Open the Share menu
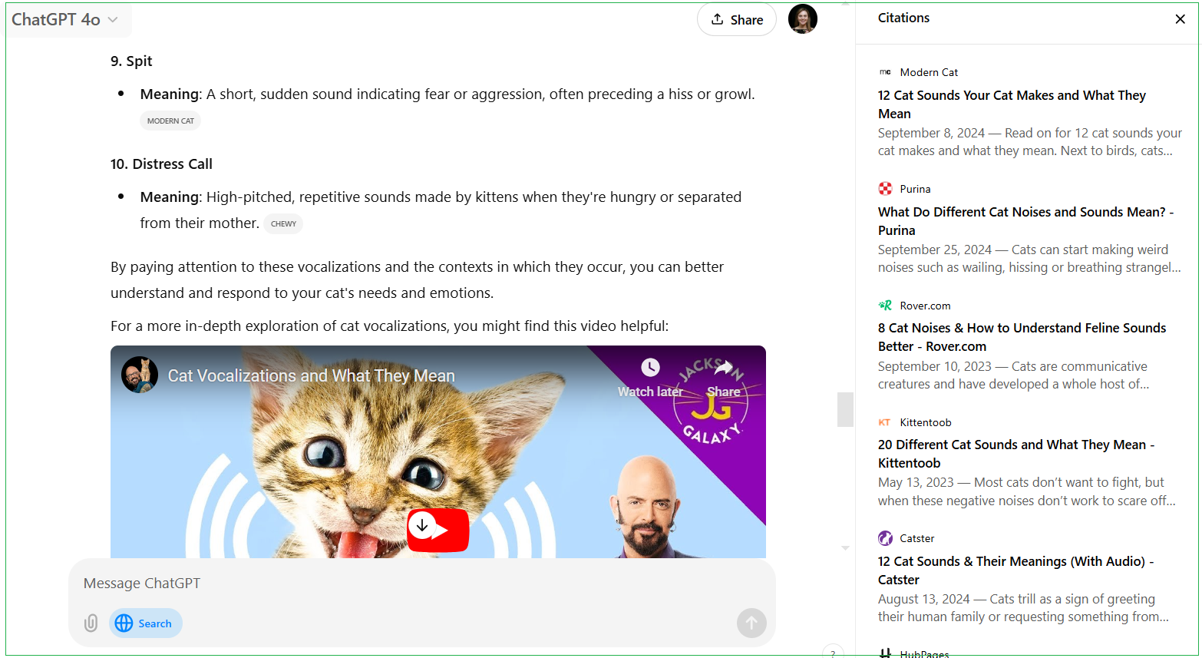Viewport: 1202px width, 658px height. point(736,19)
